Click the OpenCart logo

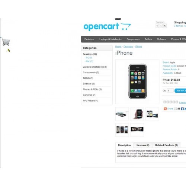click(x=107, y=26)
